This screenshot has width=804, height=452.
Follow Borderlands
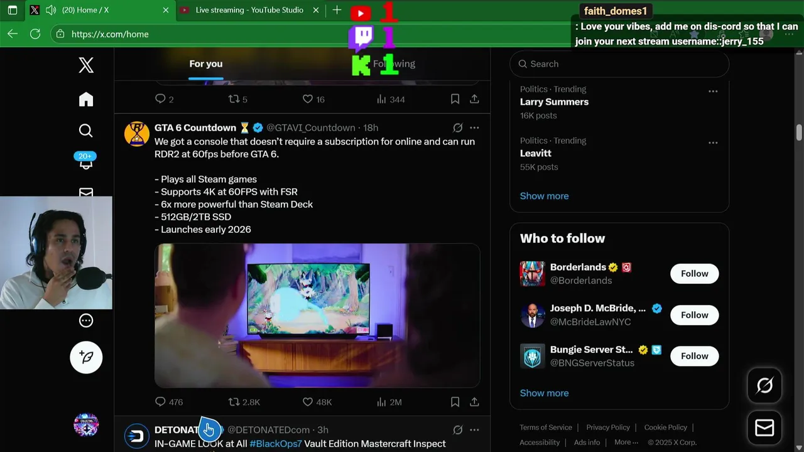tap(694, 274)
